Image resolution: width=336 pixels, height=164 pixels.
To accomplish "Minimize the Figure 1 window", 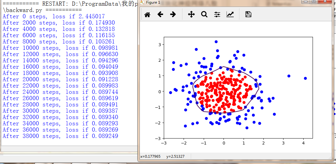I will tap(306, 1).
